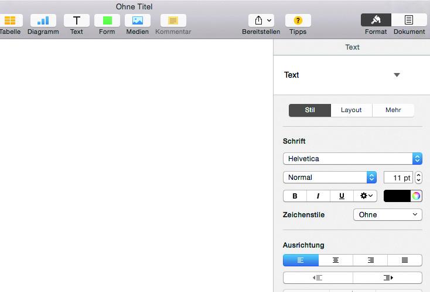Insert a table with the Tabelle icon
Viewport: 430px width, 292px height.
[x=10, y=20]
